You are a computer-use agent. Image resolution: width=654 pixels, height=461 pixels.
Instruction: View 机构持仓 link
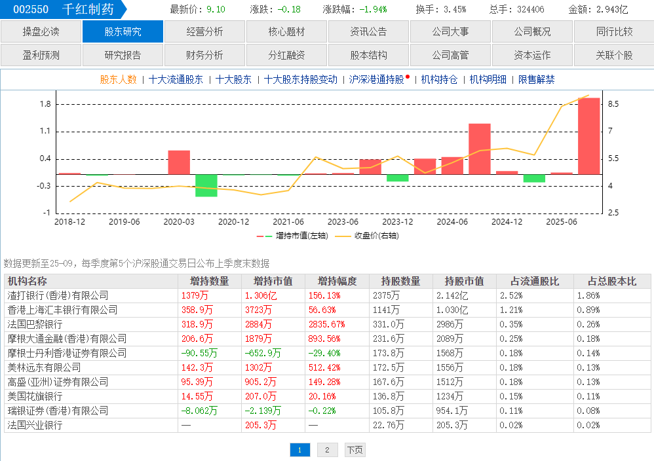[439, 79]
